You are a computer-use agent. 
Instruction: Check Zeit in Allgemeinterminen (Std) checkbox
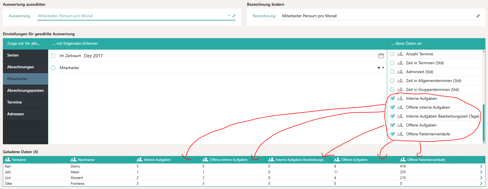coord(392,81)
